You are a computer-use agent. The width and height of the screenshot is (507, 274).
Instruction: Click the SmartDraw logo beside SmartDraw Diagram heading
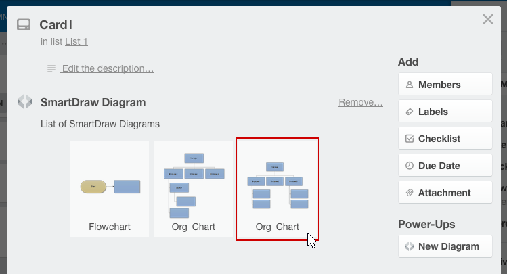[x=24, y=103]
